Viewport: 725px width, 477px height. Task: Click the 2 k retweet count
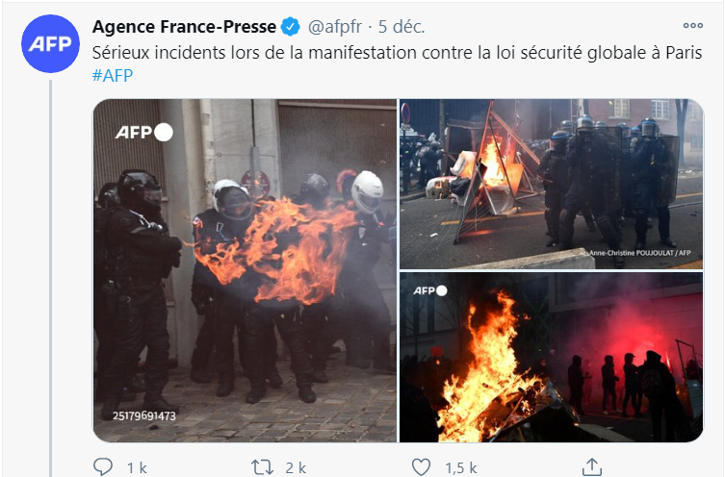pos(296,468)
